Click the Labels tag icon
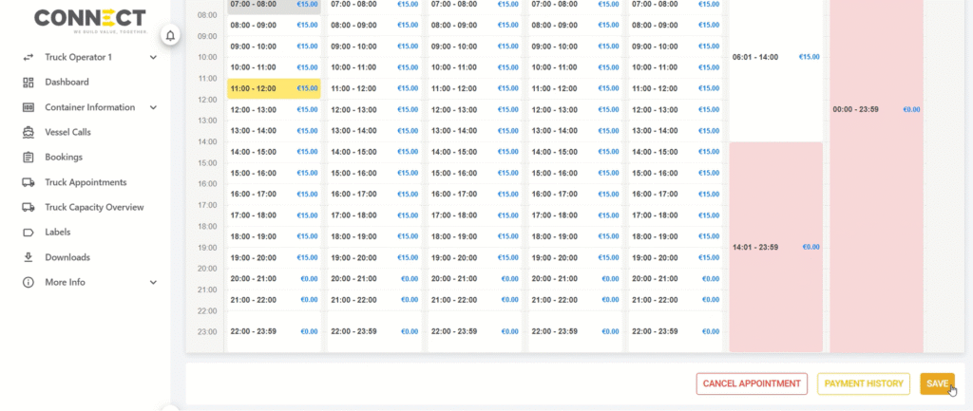Image resolution: width=973 pixels, height=411 pixels. click(28, 233)
